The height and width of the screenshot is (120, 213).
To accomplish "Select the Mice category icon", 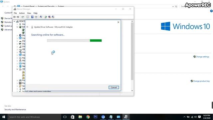I will 20,61.
